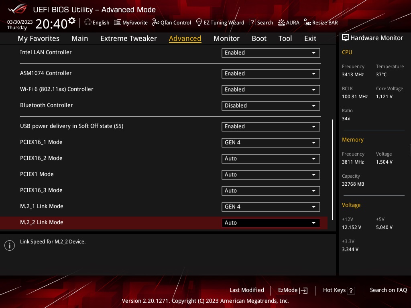Click memory frequency 3811 MHz
The image size is (411, 308).
352,162
